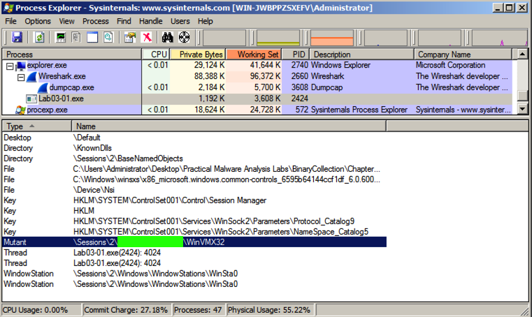The image size is (532, 317).
Task: Click the Lab03-01.exe process icon
Action: [x=31, y=98]
